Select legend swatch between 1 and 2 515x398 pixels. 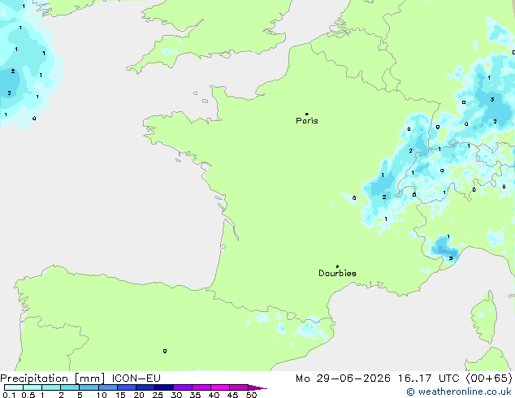click(51, 387)
